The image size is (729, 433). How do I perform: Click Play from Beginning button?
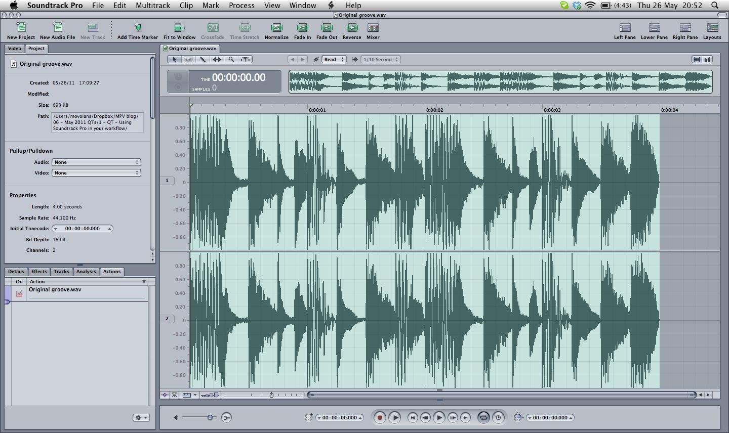pyautogui.click(x=395, y=417)
